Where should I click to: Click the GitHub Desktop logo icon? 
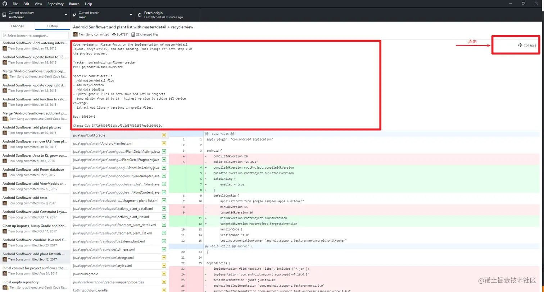point(5,4)
